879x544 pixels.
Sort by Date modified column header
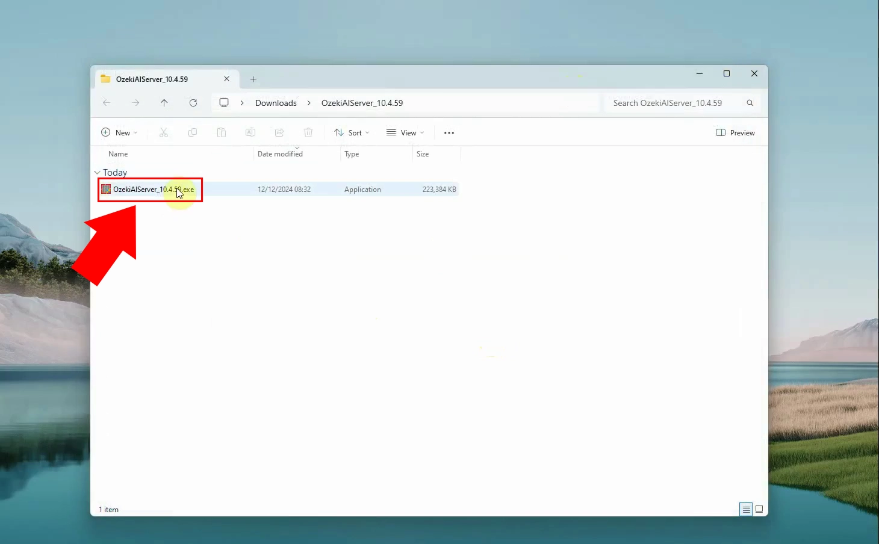click(280, 154)
